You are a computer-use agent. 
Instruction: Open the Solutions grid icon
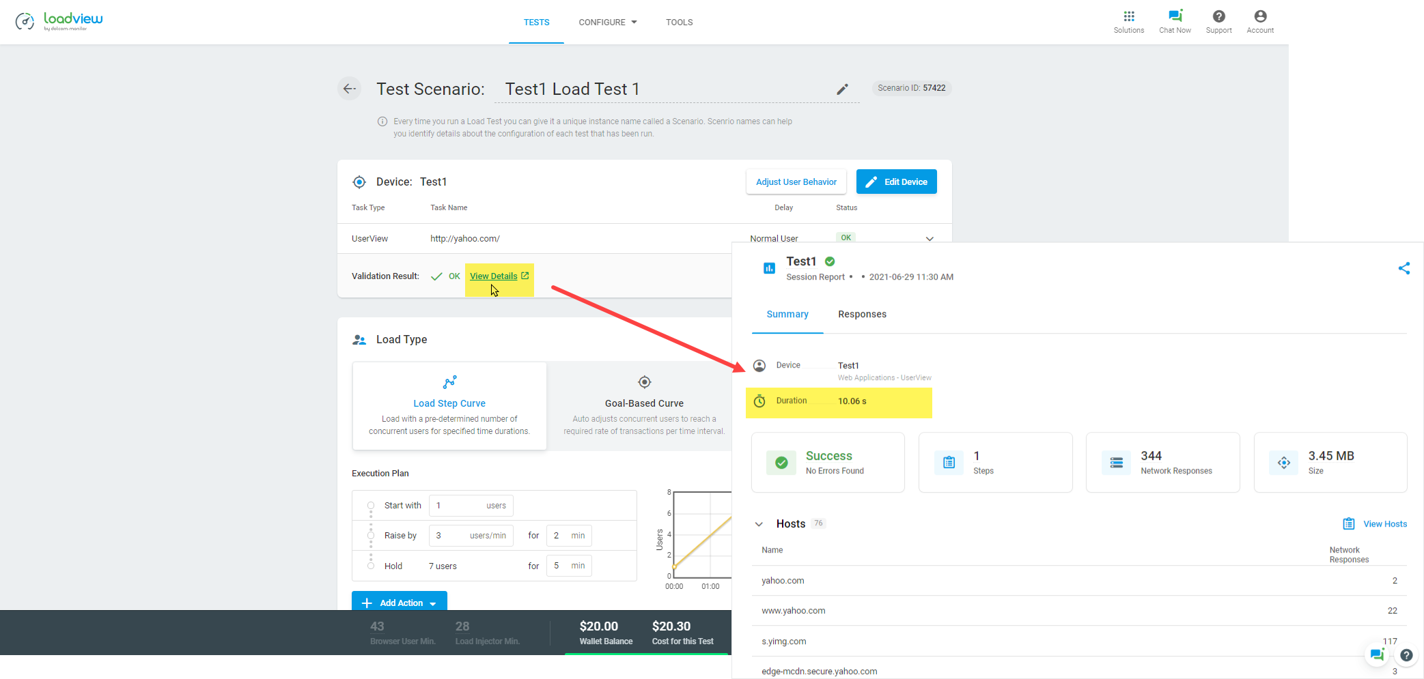point(1129,16)
